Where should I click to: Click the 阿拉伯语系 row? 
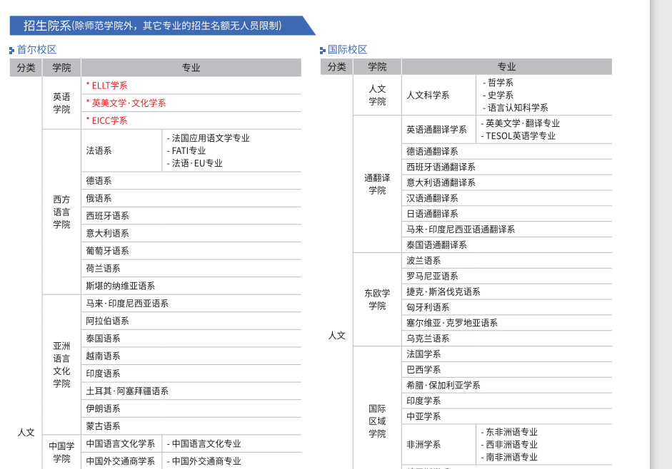click(x=191, y=321)
